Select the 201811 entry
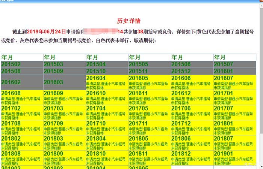 tap(150, 158)
